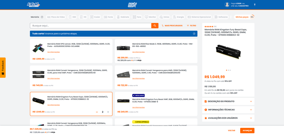Expand Avaliações dos Usuários section

[228, 118]
